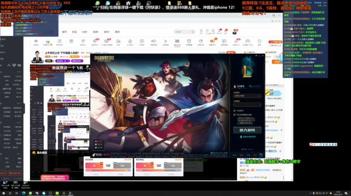Select the QQ登录 tab in League login
Image resolution: width=351 pixels, height=196 pixels.
click(239, 86)
